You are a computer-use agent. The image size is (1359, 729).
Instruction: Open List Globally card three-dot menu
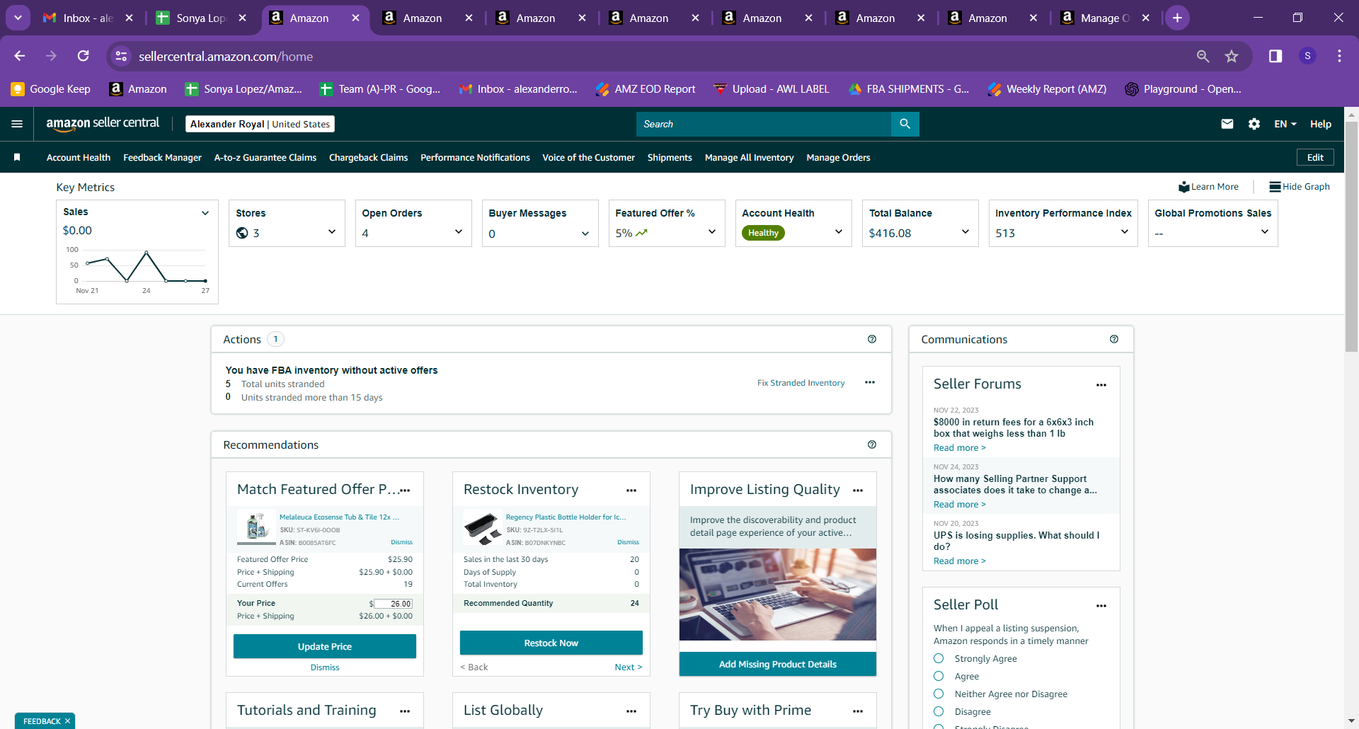tap(631, 711)
